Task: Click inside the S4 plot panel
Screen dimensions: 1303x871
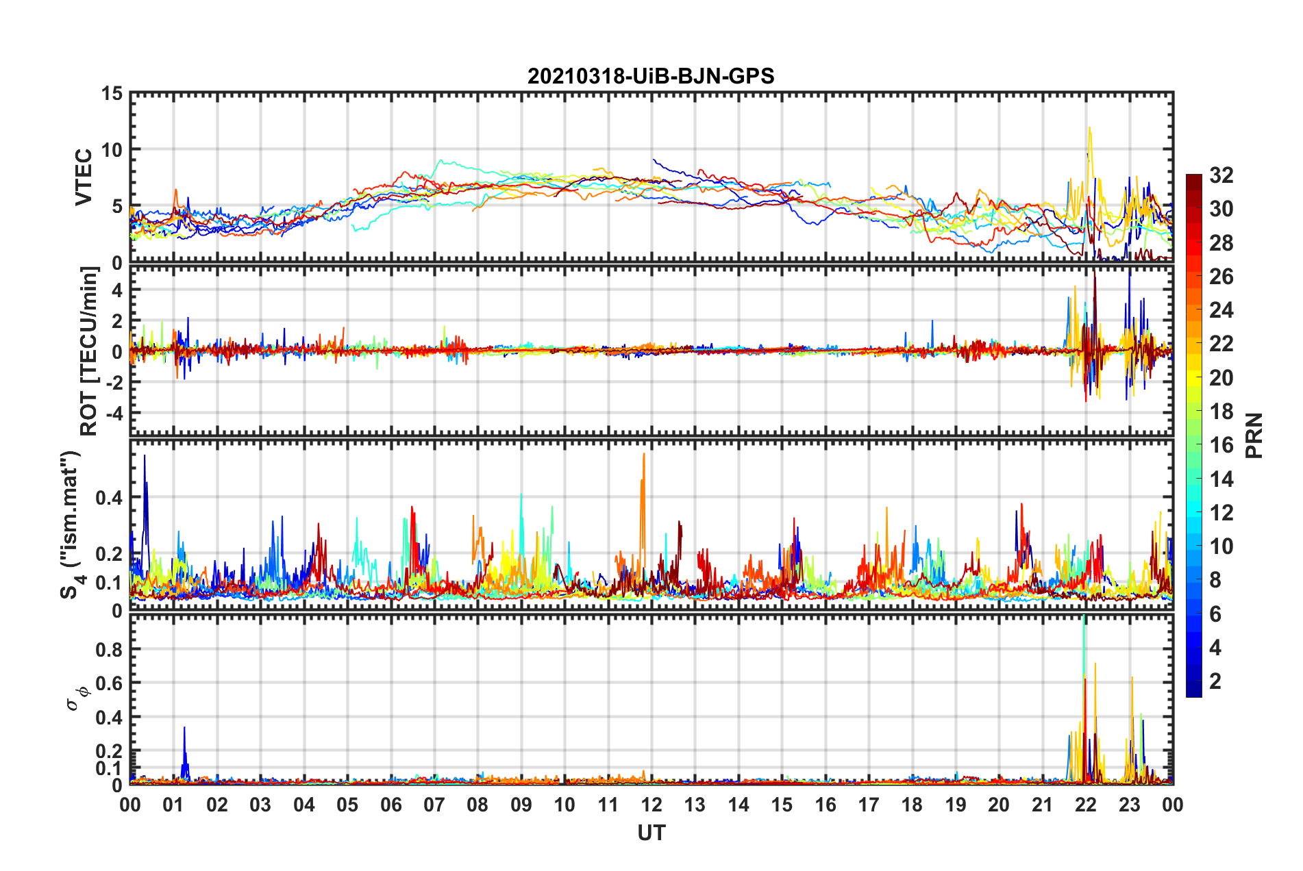Action: click(651, 525)
